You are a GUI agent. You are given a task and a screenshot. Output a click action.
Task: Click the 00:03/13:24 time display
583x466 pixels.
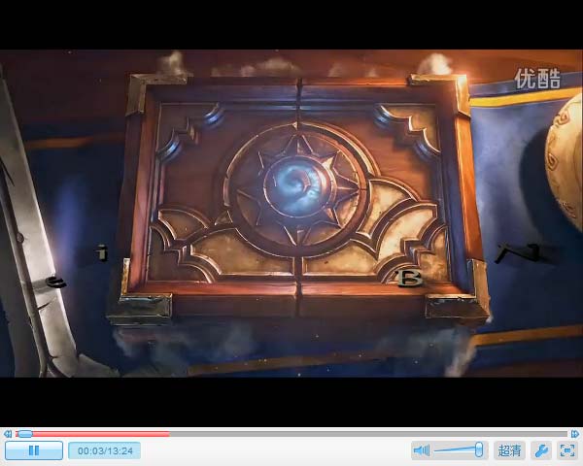(x=105, y=450)
